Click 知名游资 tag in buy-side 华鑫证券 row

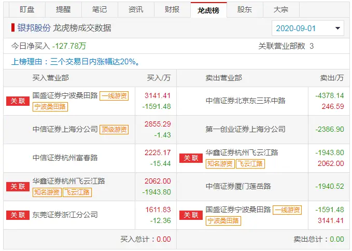click(x=47, y=192)
